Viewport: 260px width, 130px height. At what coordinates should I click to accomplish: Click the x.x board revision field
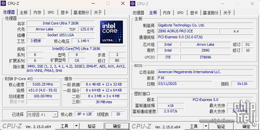(236, 31)
